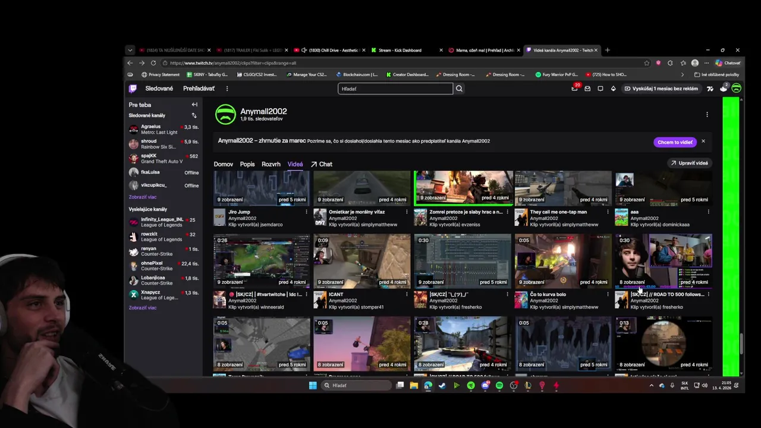Open Agraelus channel in sidebar
761x428 pixels.
[x=163, y=130]
